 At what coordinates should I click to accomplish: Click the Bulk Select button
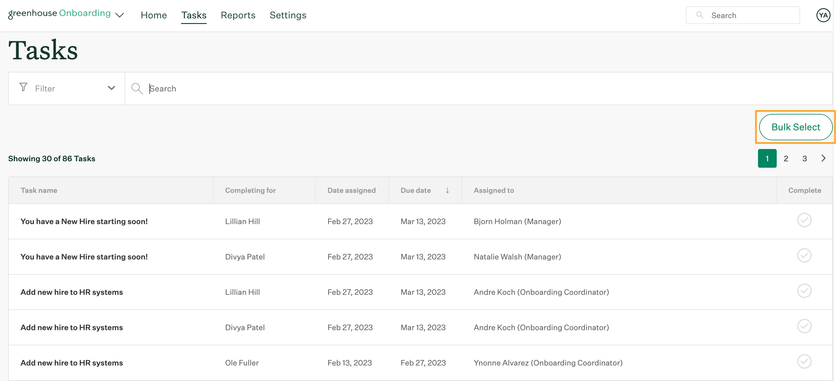(x=795, y=127)
